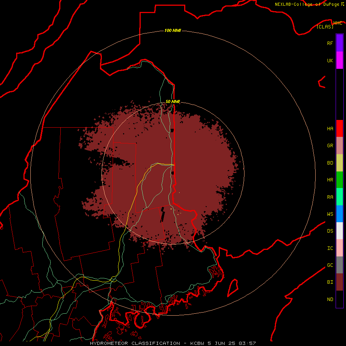Select the light pink IC swatch
The width and height of the screenshot is (346, 346).
339,248
